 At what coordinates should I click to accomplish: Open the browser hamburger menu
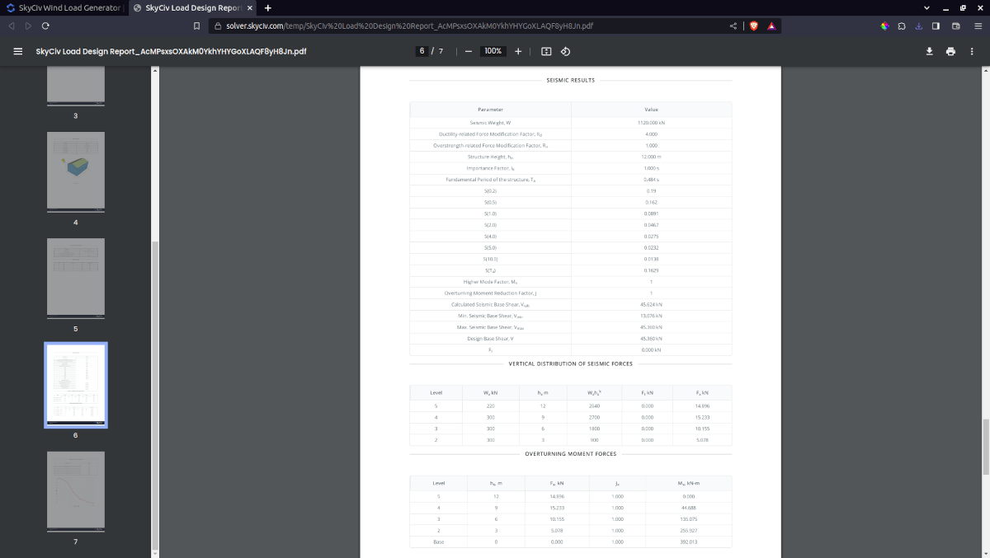pos(979,26)
